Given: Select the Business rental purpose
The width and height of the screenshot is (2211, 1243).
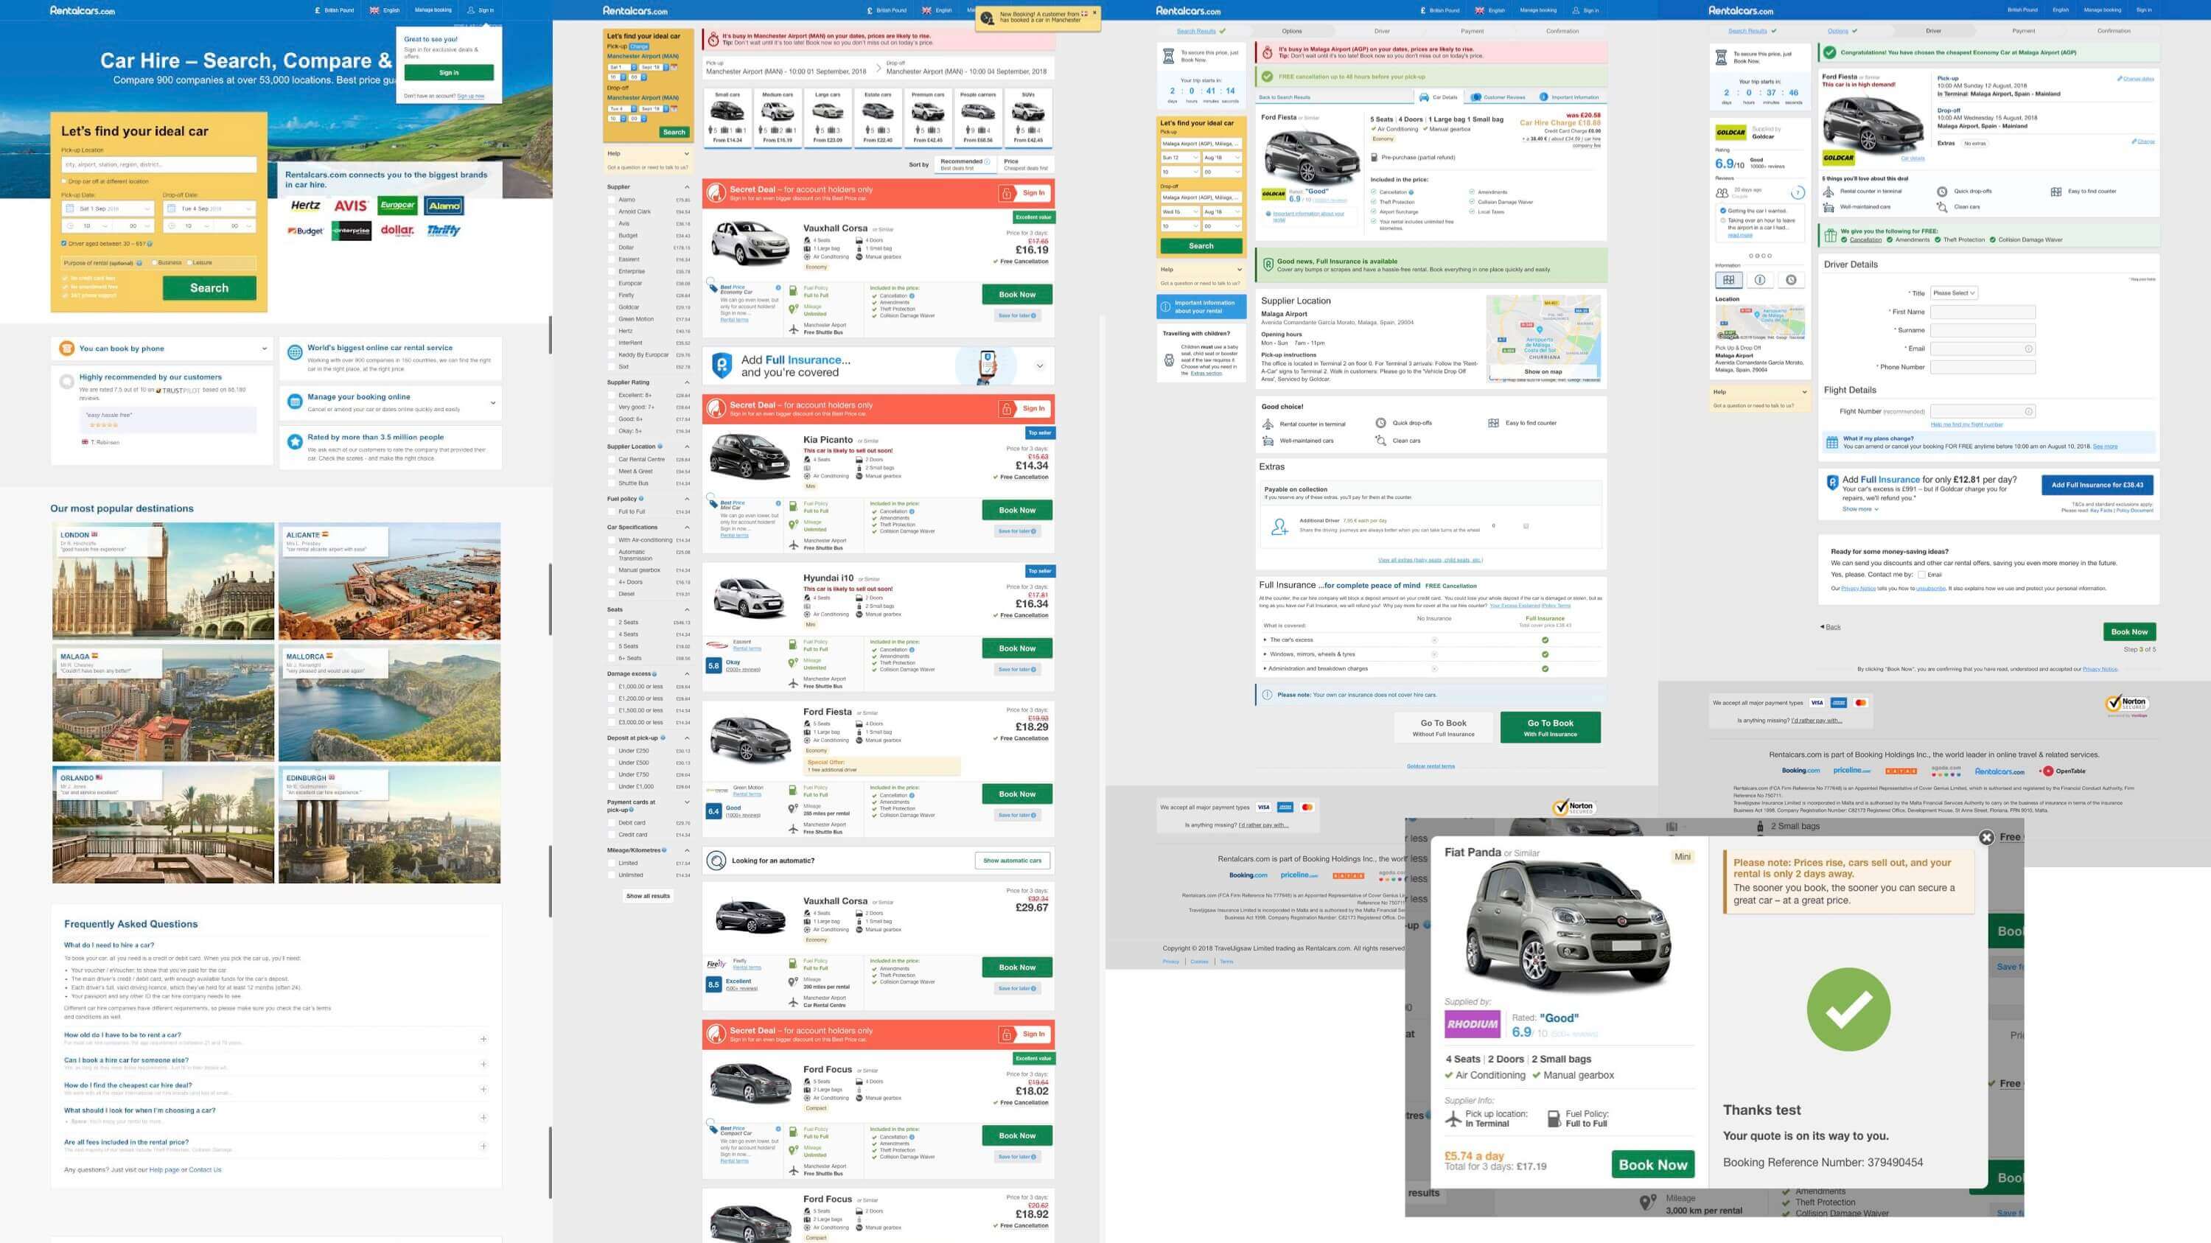Looking at the screenshot, I should 155,262.
